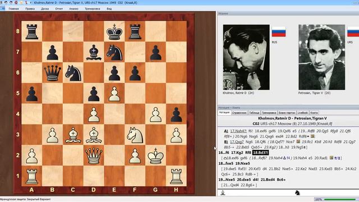Screen dimensions: 359x202
Task: Click Petrosian's player photo
Action: 321,57
